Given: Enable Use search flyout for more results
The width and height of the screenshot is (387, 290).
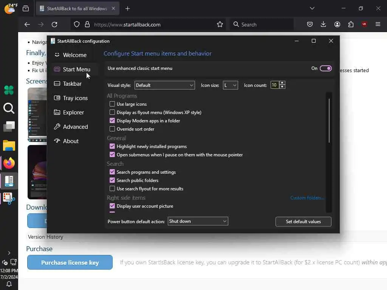Looking at the screenshot, I should tap(112, 188).
